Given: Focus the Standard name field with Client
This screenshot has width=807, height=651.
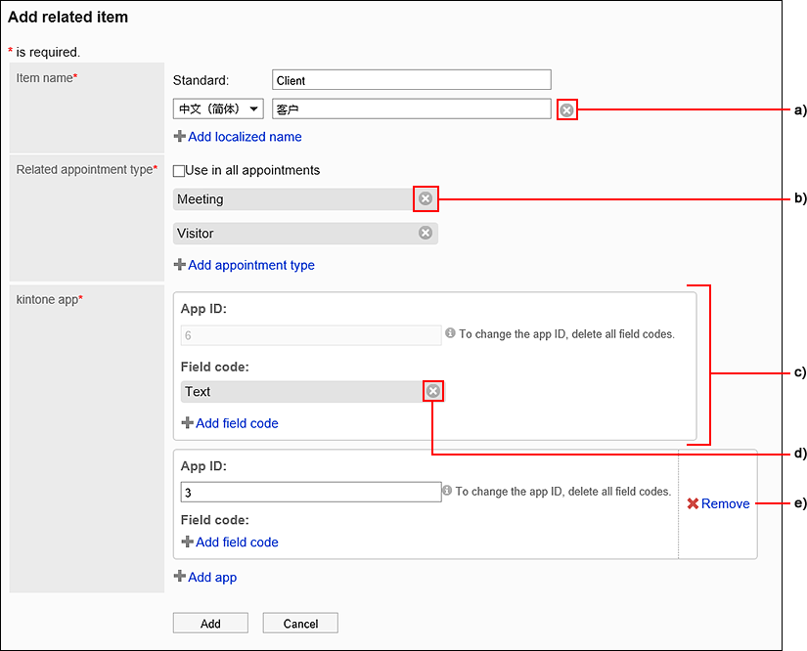Looking at the screenshot, I should point(412,80).
